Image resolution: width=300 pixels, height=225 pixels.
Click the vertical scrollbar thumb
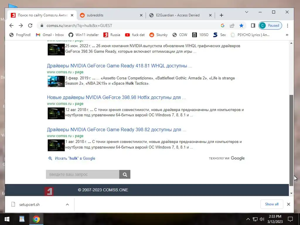click(x=291, y=140)
